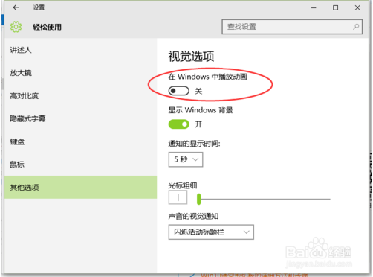The height and width of the screenshot is (277, 373).
Task: Close the settings window
Action: coord(357,7)
